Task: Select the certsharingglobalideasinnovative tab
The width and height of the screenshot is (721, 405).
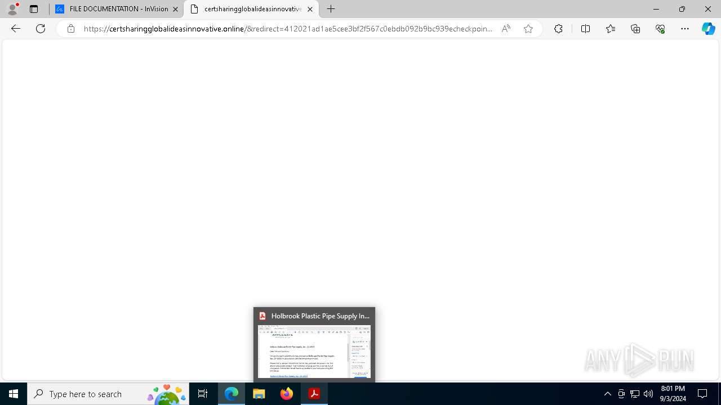Action: click(x=251, y=9)
